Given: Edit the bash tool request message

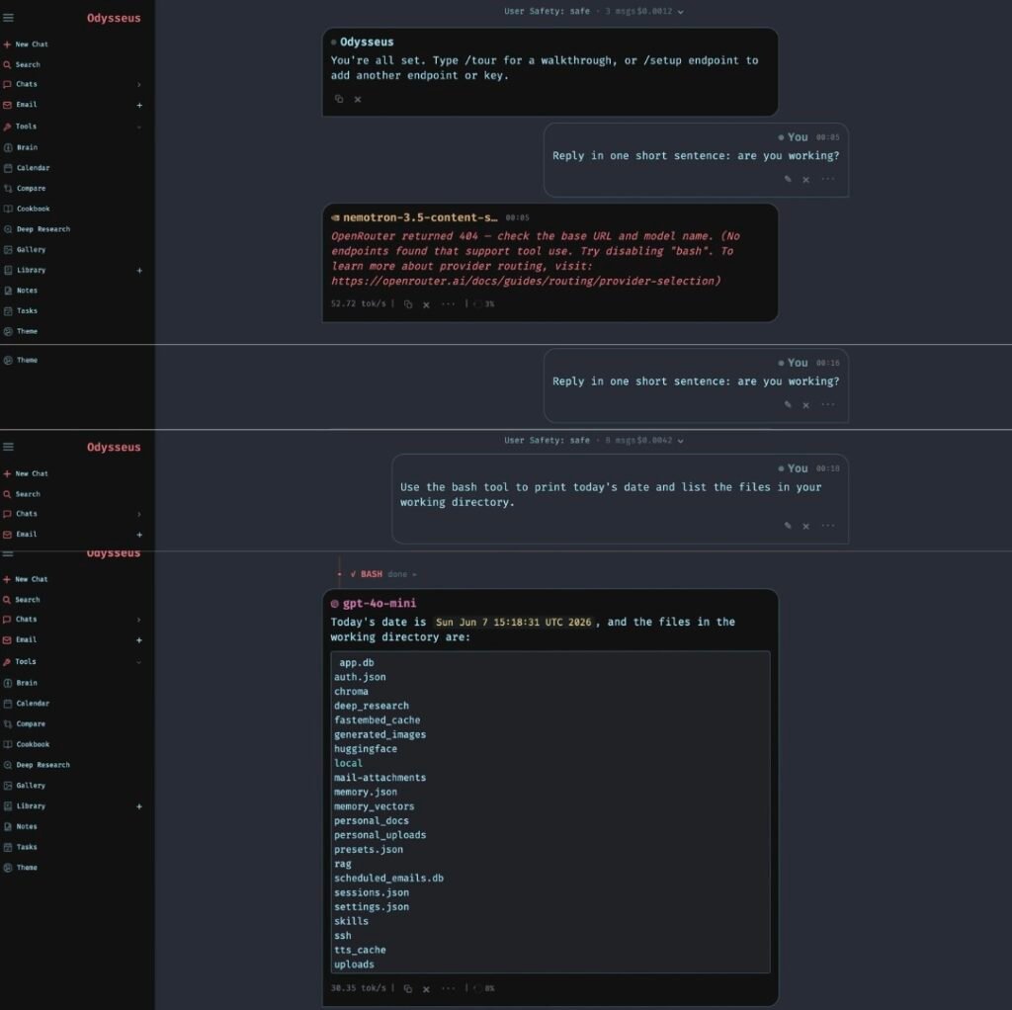Looking at the screenshot, I should [788, 526].
